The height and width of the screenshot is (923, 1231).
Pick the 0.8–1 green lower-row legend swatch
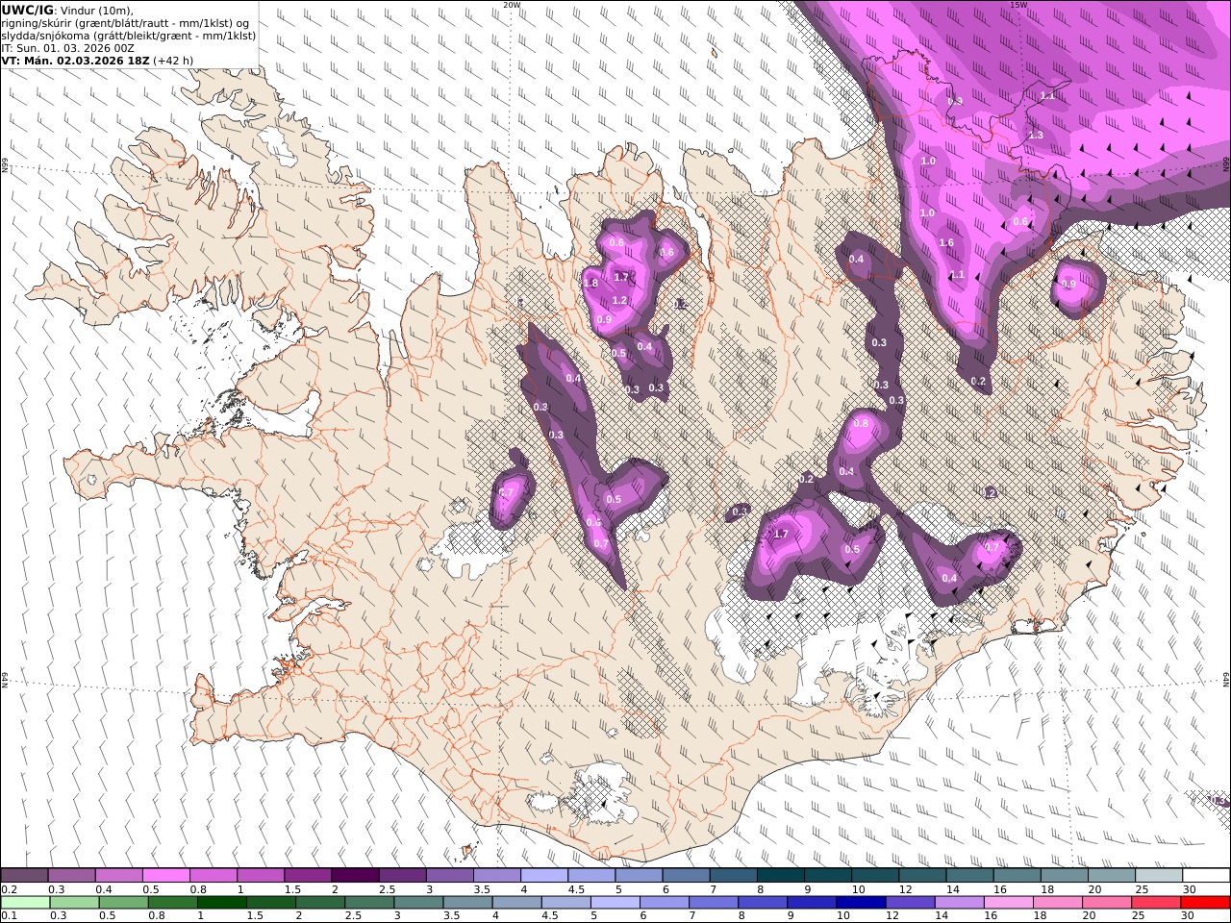pos(172,903)
